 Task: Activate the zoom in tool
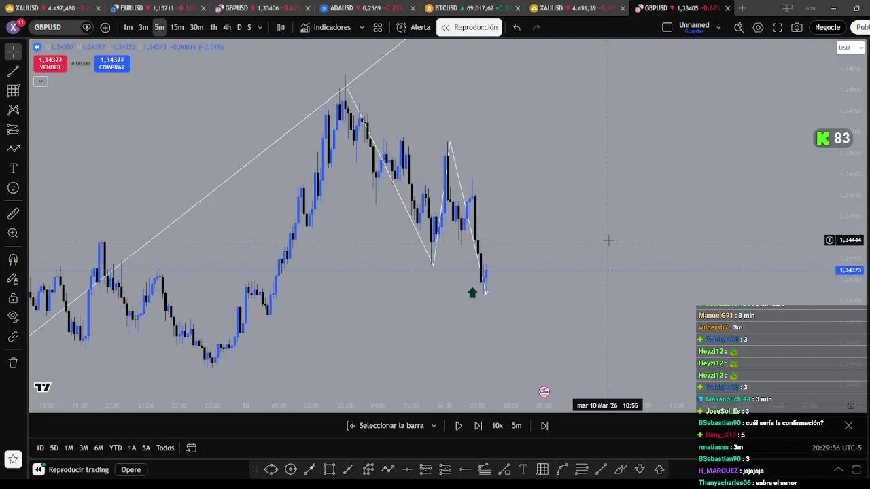pyautogui.click(x=13, y=233)
